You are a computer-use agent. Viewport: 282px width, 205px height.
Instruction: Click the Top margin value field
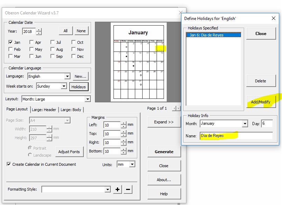(112, 134)
